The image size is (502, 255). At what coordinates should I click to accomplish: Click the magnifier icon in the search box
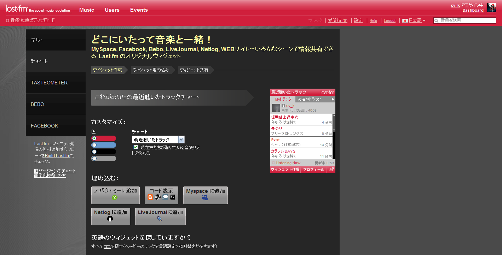point(437,20)
